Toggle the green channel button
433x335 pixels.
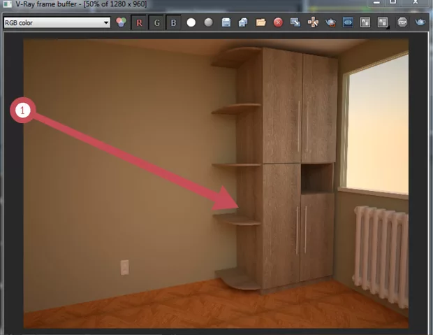pos(156,22)
